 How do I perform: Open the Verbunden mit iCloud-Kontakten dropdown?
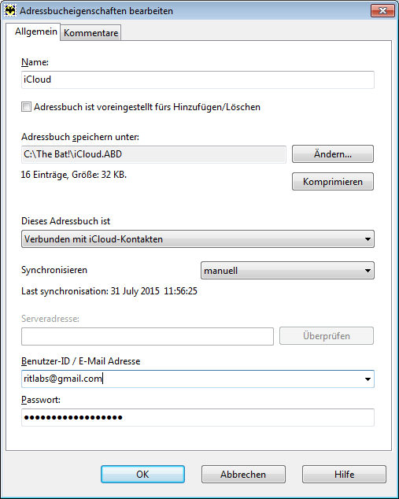click(198, 239)
